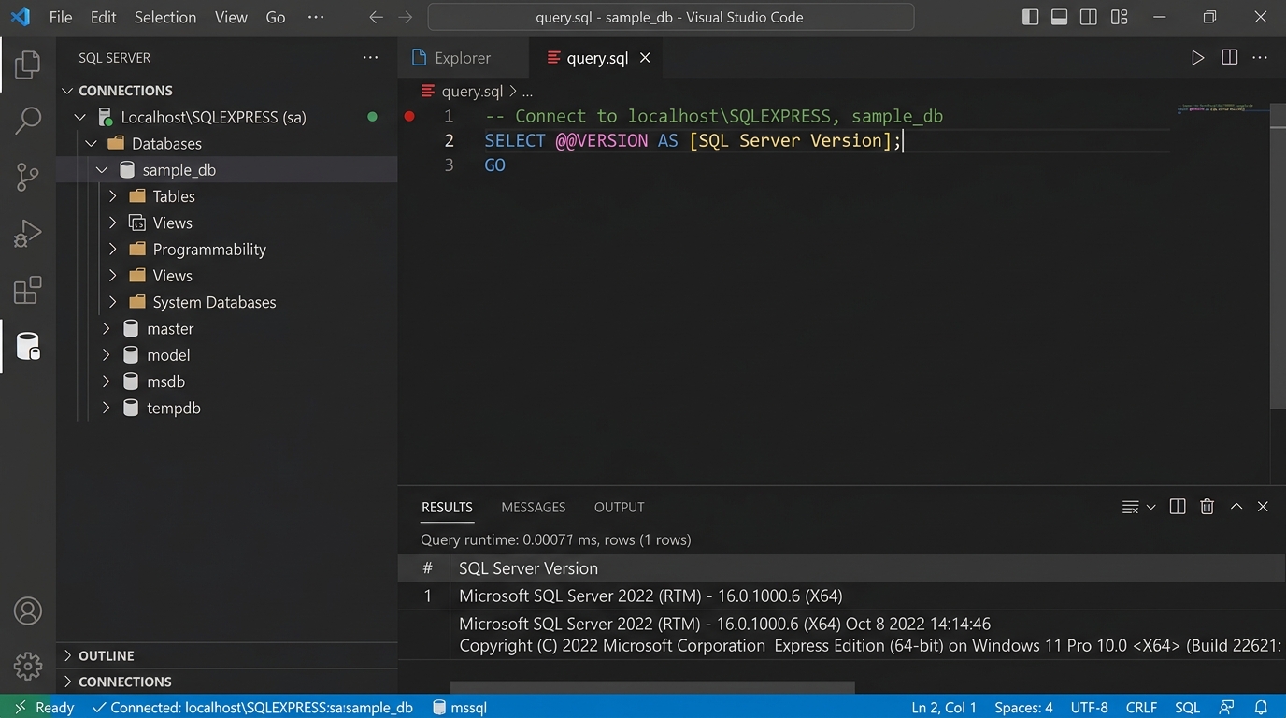Viewport: 1286px width, 718px height.
Task: Switch to the OUTPUT tab
Action: [620, 507]
